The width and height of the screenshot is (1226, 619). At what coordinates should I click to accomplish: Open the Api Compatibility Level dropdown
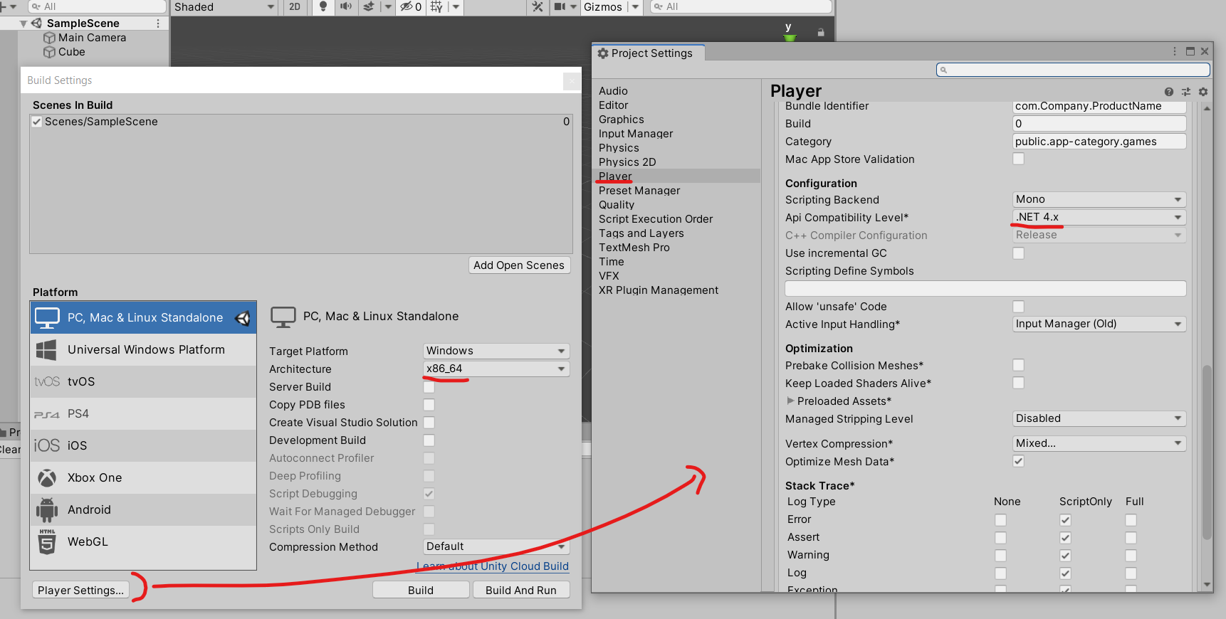(x=1099, y=217)
